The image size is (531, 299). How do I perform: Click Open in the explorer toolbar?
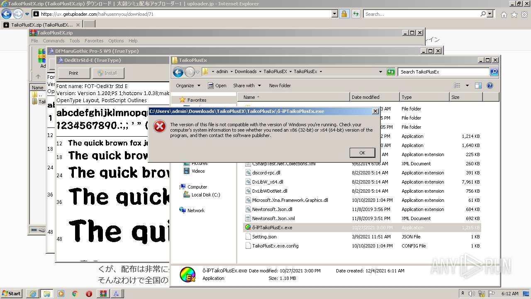tap(217, 86)
